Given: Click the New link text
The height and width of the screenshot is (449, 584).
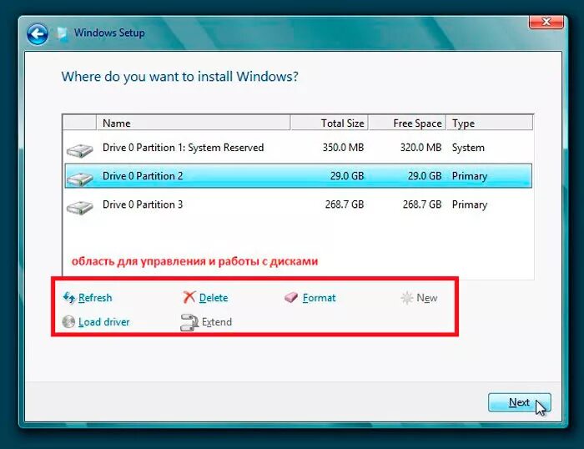Looking at the screenshot, I should (x=427, y=298).
